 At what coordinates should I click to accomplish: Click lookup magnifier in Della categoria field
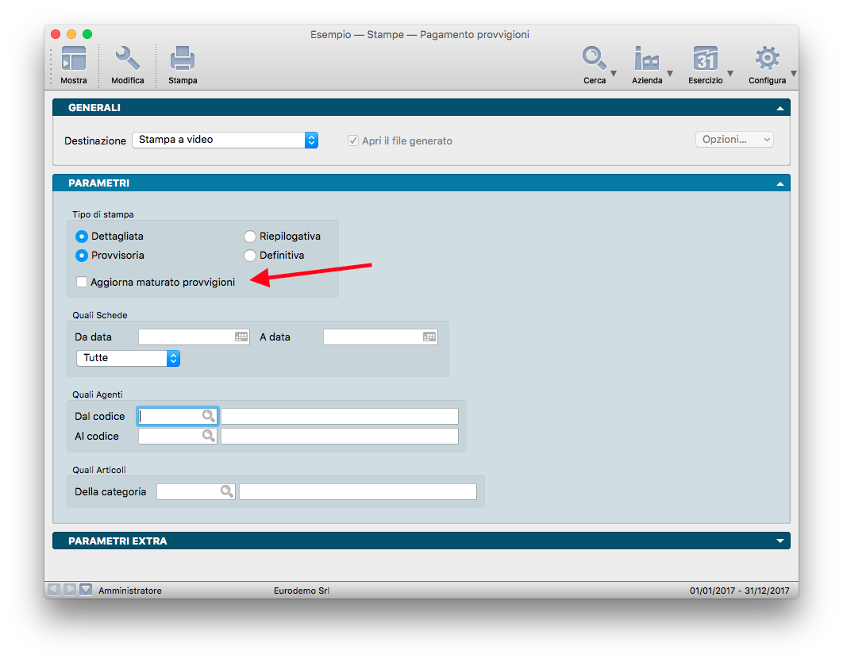226,491
